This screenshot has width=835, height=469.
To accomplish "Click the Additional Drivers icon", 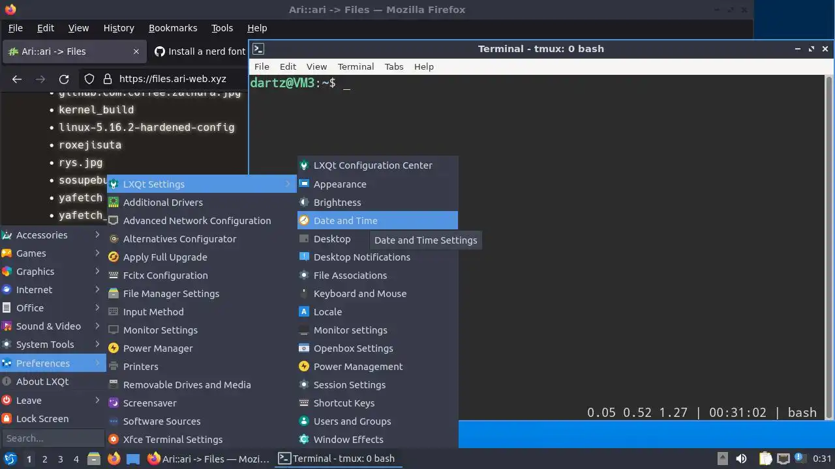I will tap(114, 203).
